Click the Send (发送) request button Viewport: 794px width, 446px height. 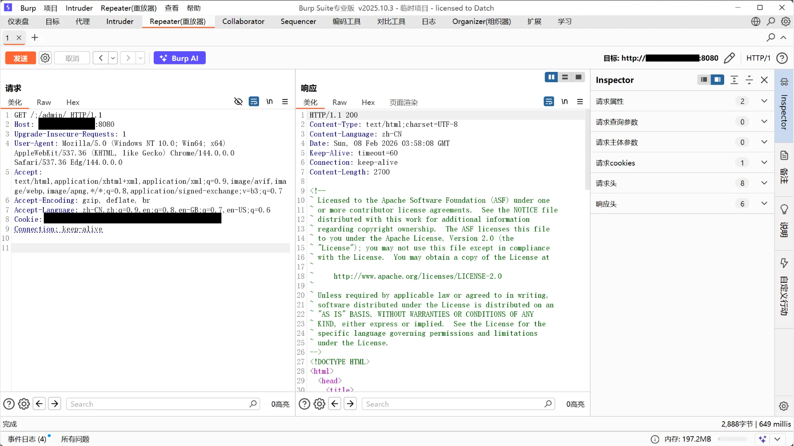point(20,58)
